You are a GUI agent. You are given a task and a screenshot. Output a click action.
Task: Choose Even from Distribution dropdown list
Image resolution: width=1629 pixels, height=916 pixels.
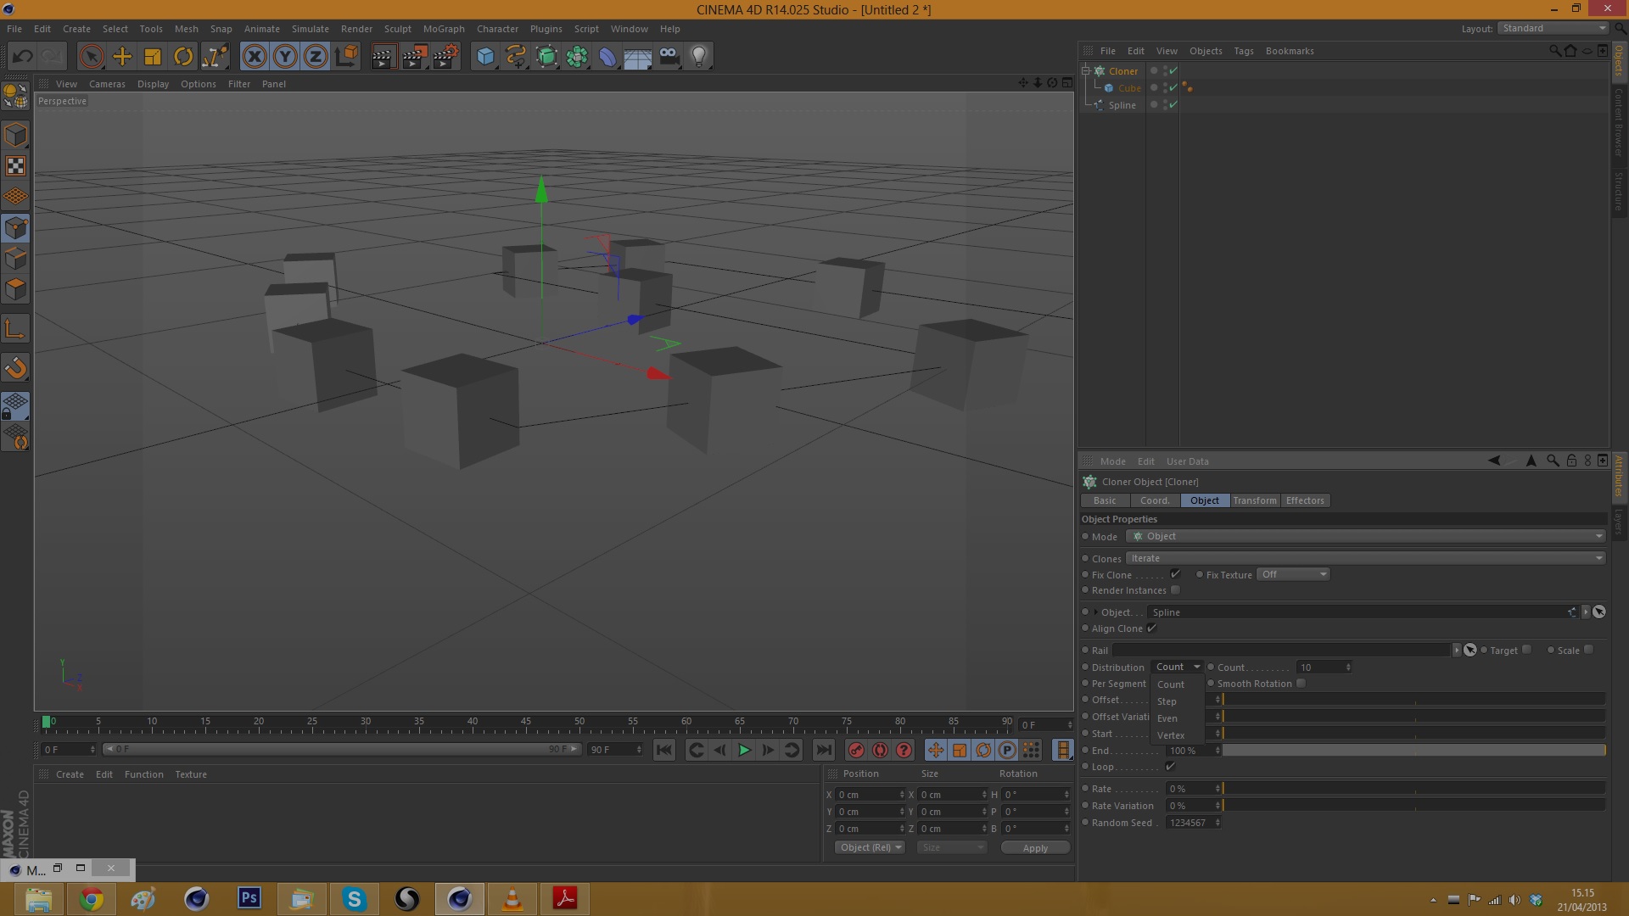1167,718
